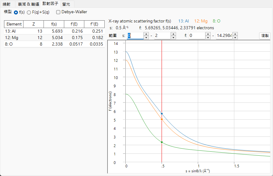The height and width of the screenshot is (176, 273).
Task: Click the f''(E) column header
Action: pos(94,24)
